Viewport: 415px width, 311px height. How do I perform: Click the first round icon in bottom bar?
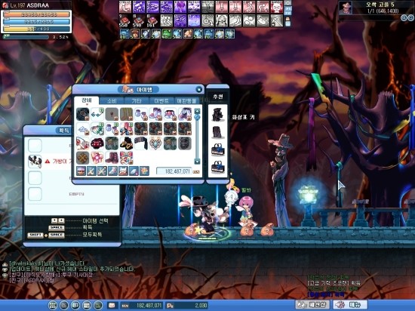coord(52,306)
